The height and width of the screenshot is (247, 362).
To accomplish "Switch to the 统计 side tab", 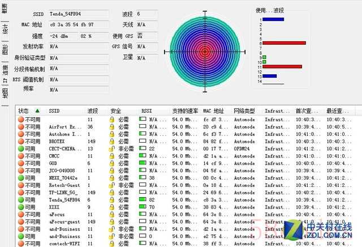I will tap(5, 29).
